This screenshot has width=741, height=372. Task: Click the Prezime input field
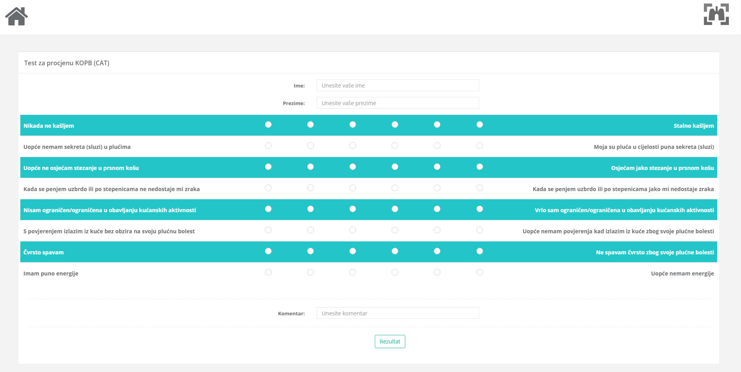coord(397,103)
